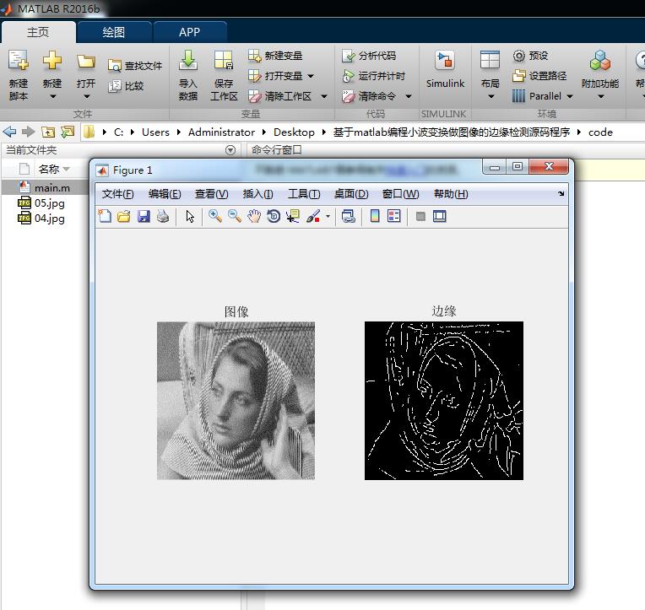The image size is (645, 610).
Task: Click the Import Data (导入数据) icon
Action: [x=188, y=61]
